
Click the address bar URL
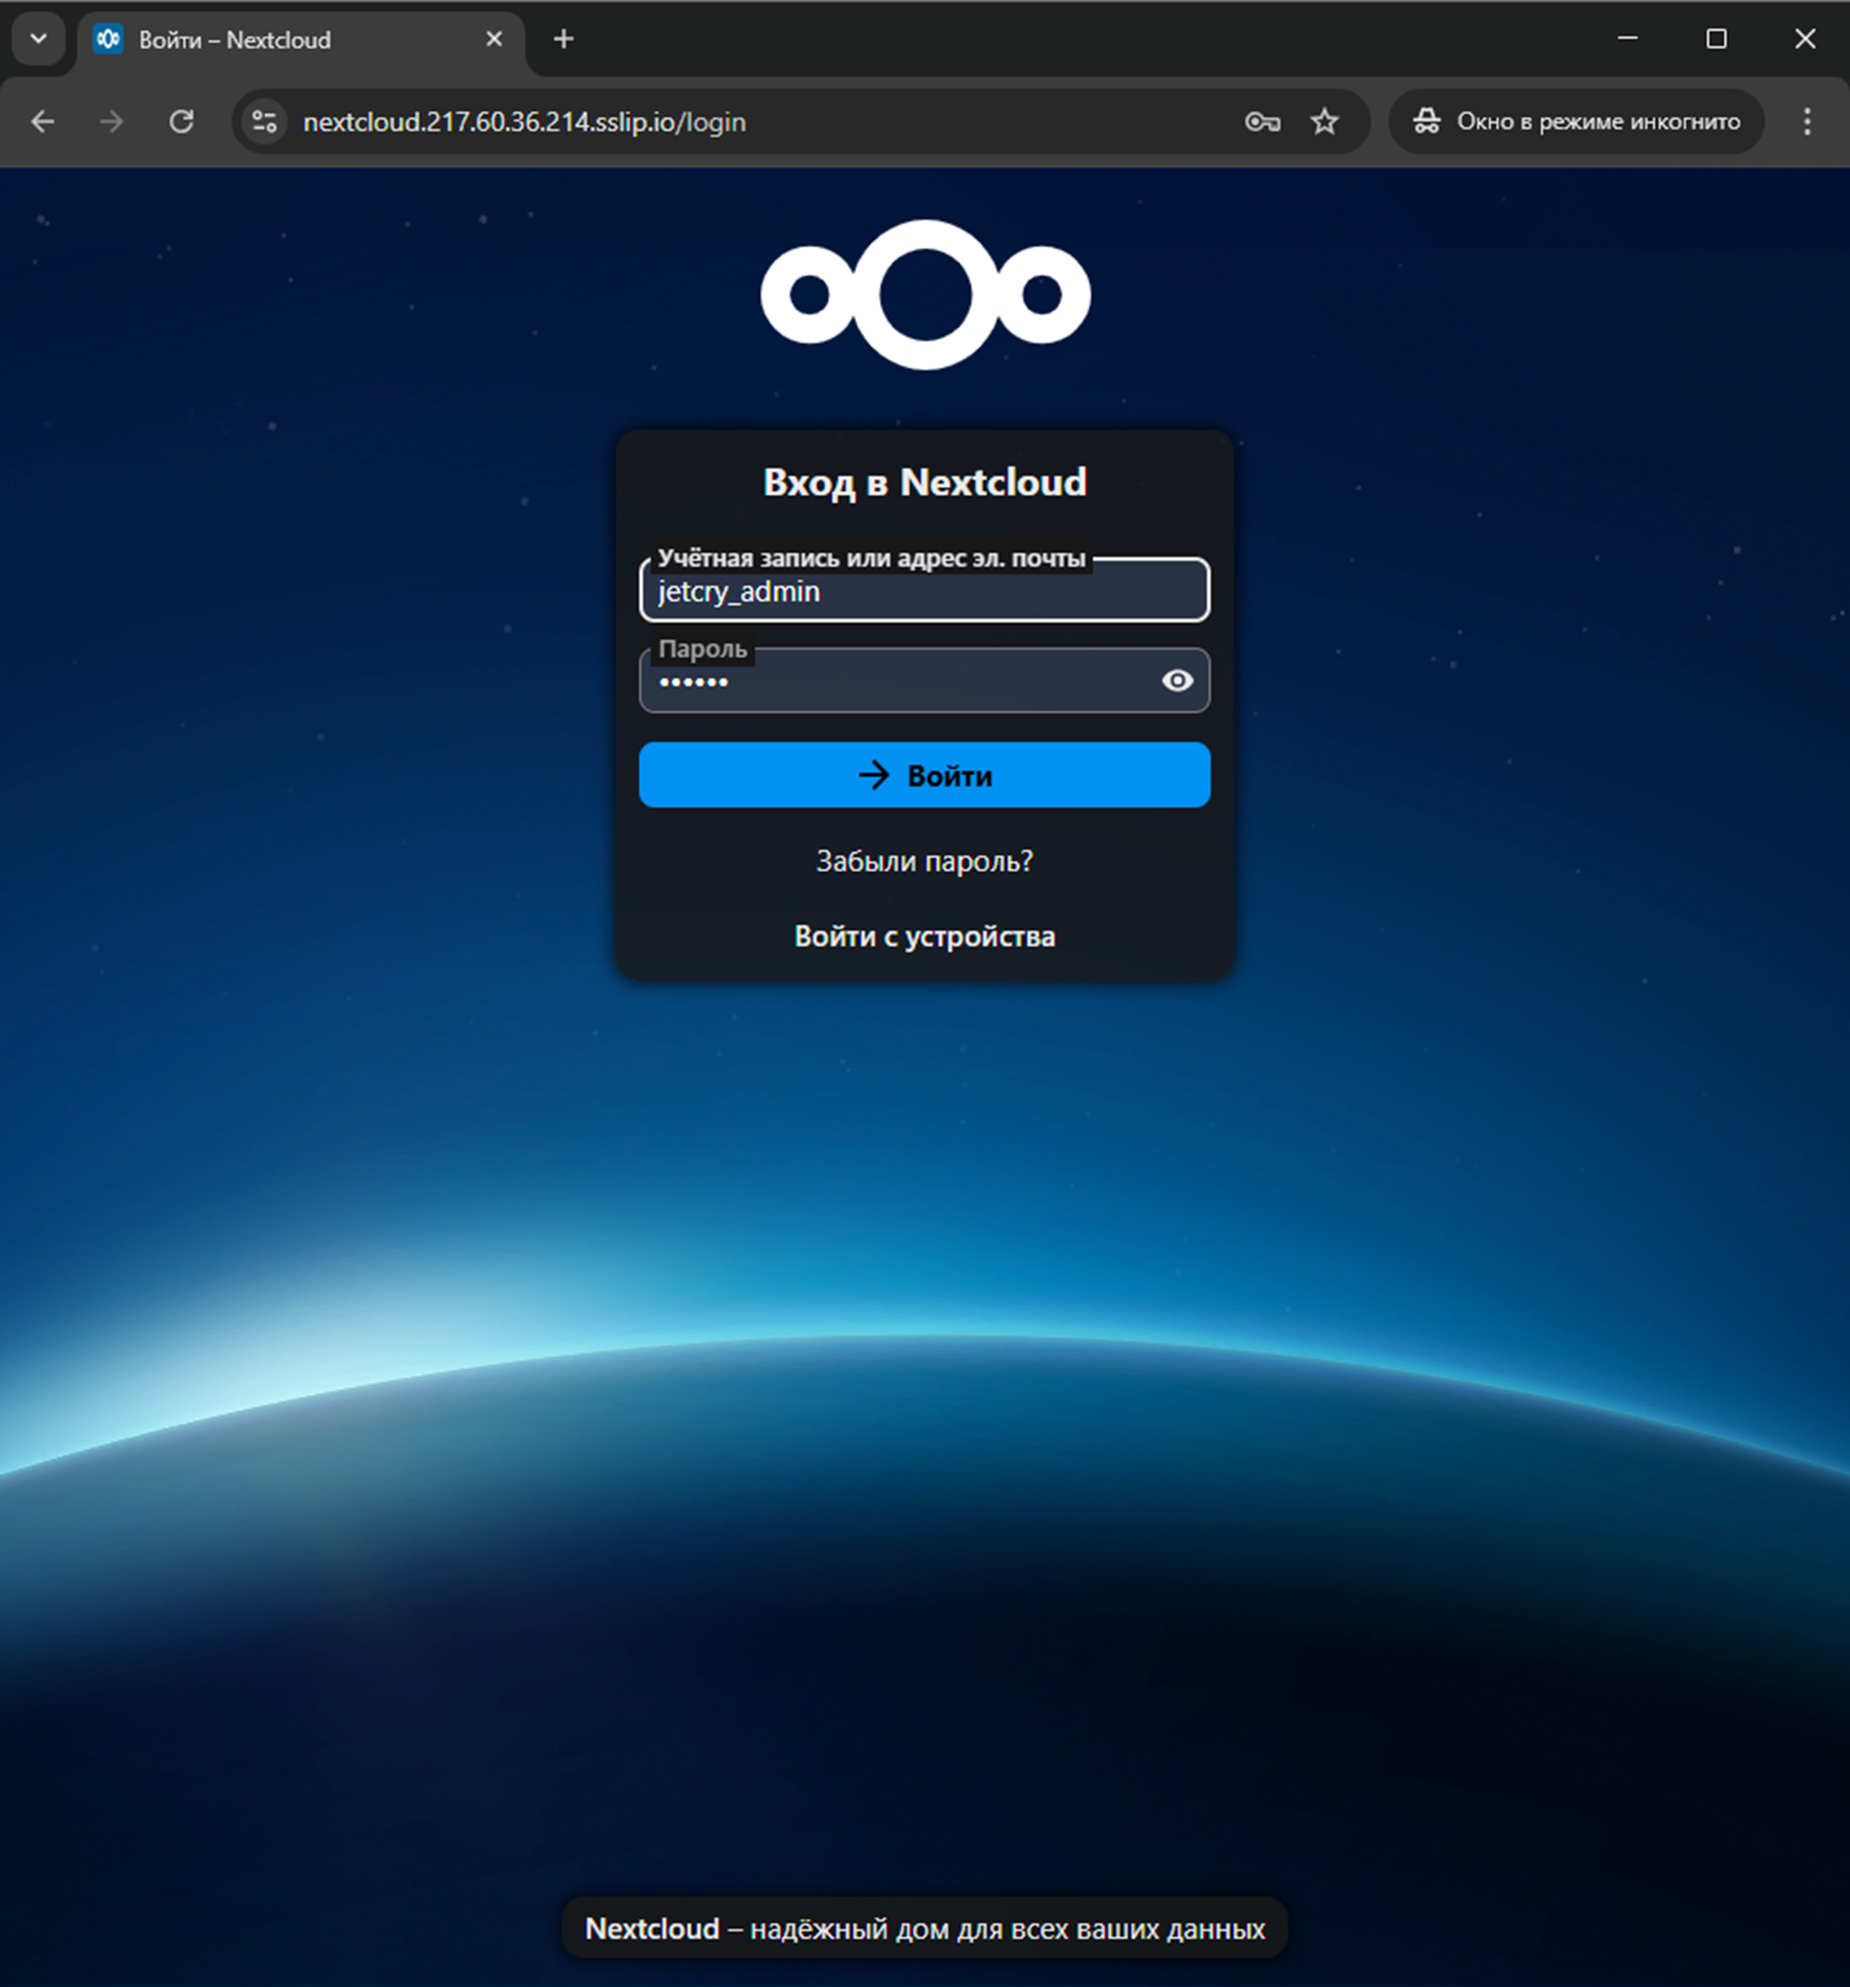524,122
